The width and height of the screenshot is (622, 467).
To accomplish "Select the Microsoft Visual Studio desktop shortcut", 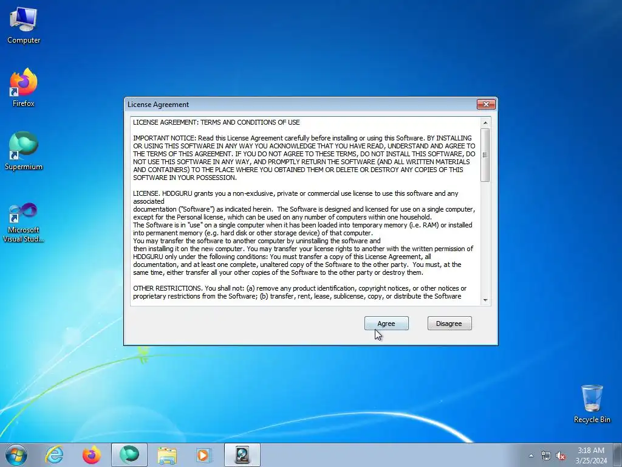I will pos(24,223).
